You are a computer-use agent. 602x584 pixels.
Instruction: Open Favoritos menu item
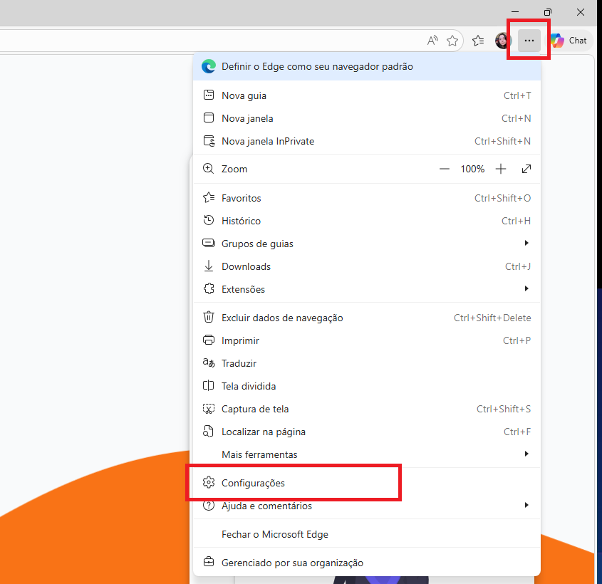(367, 198)
